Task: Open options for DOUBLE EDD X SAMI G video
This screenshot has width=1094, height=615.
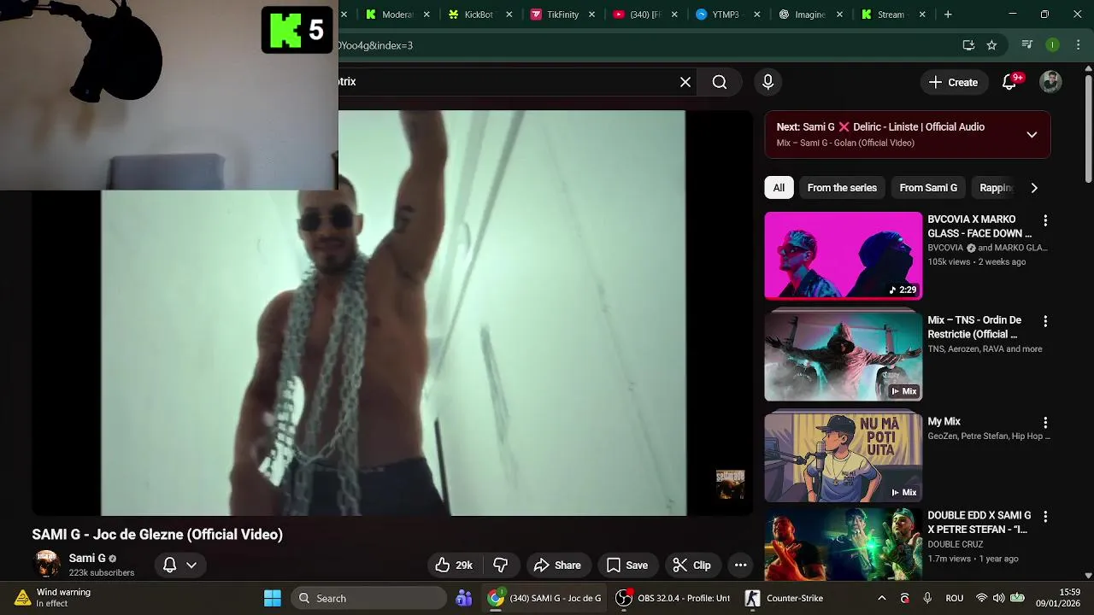Action: pyautogui.click(x=1044, y=517)
